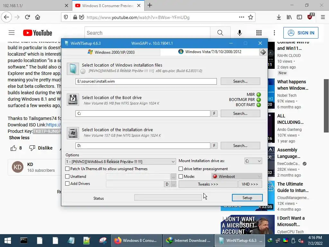
Task: Open YouTube apps grid icon
Action: pyautogui.click(x=259, y=33)
